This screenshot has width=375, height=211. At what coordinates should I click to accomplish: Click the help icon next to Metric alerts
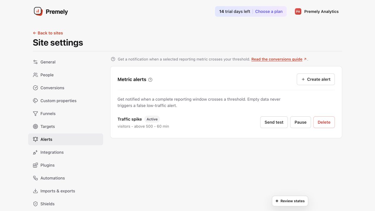(150, 80)
